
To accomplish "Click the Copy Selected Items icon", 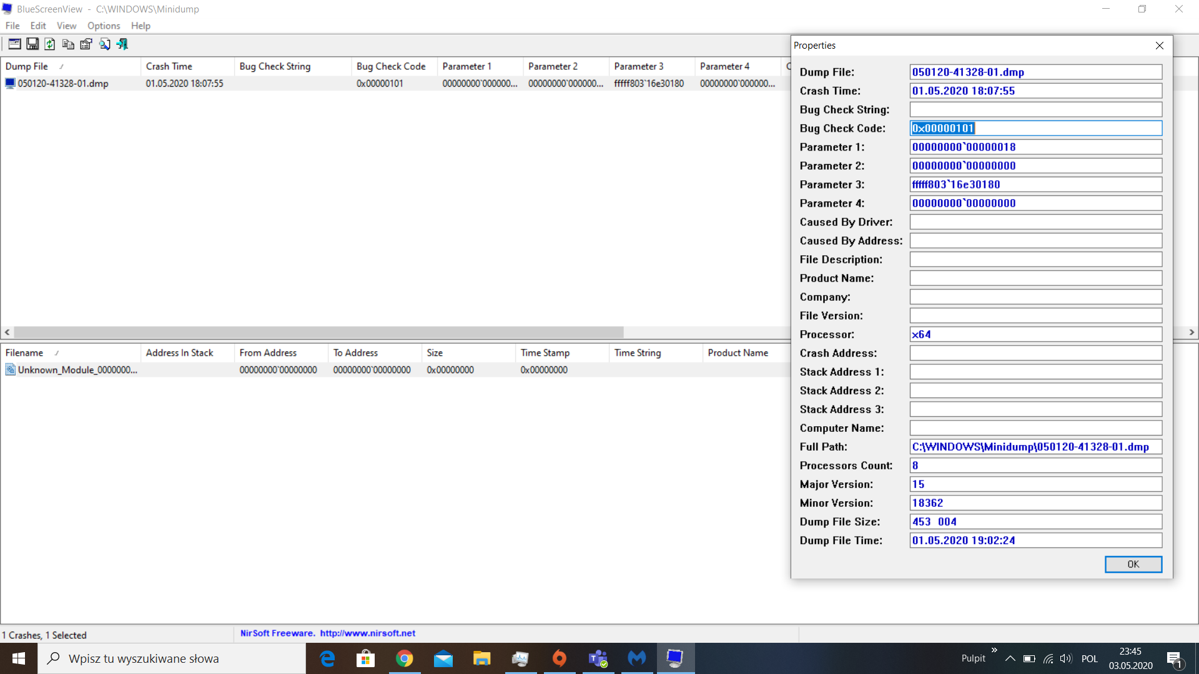I will (x=68, y=44).
